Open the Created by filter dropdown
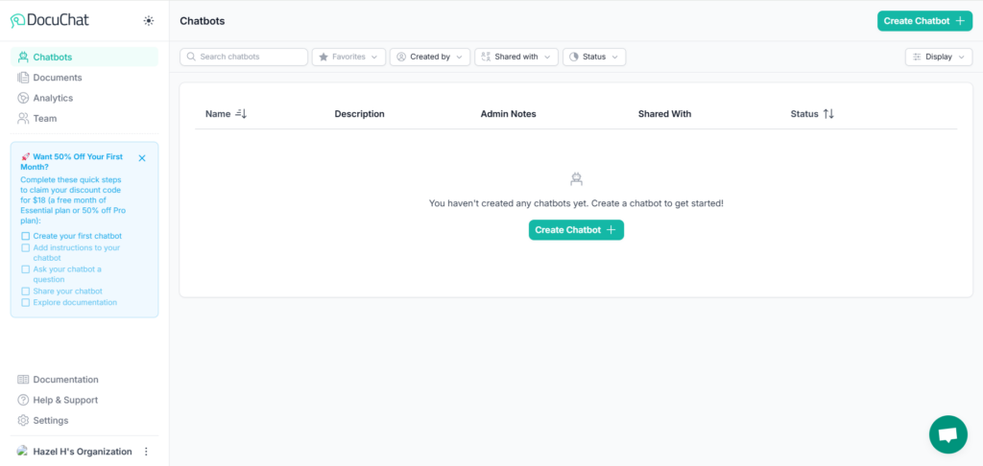This screenshot has height=466, width=983. pyautogui.click(x=430, y=58)
